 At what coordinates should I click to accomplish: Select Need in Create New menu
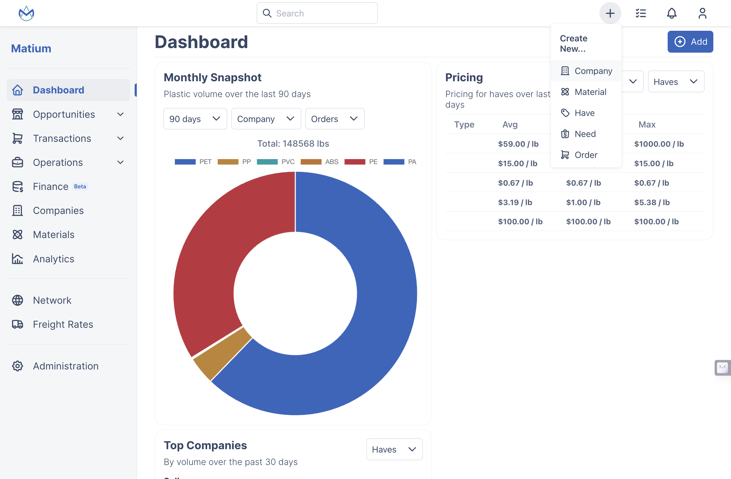[586, 134]
